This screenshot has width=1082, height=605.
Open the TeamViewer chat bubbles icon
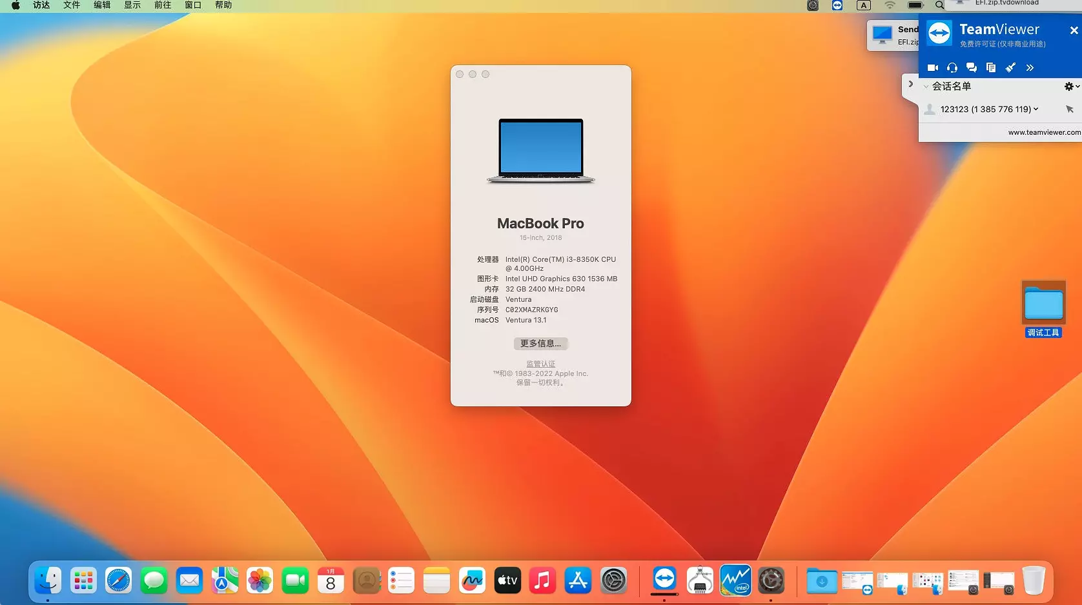pyautogui.click(x=972, y=68)
